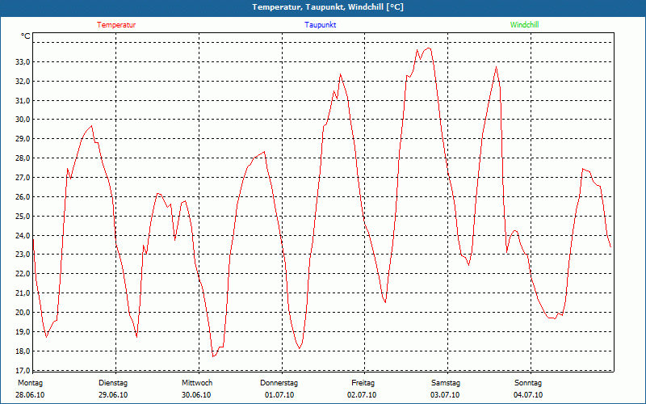Click the green Windchill legend label
Viewport: 646px width, 404px height.
coord(524,25)
